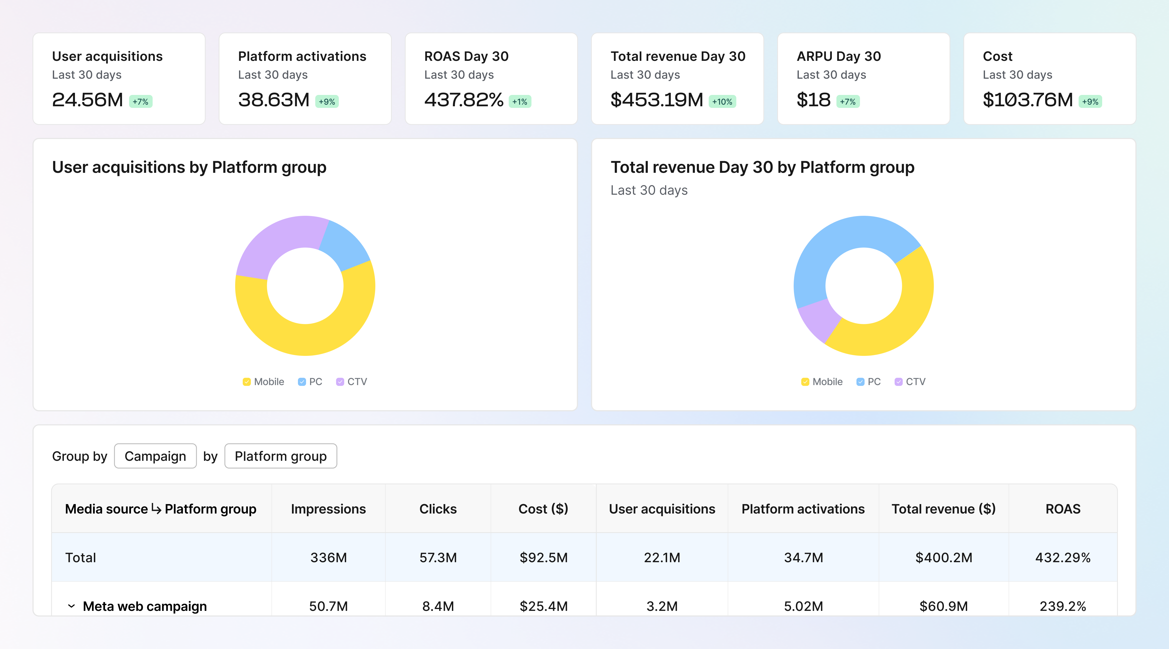1169x649 pixels.
Task: Click the Total row in the table
Action: [x=81, y=557]
